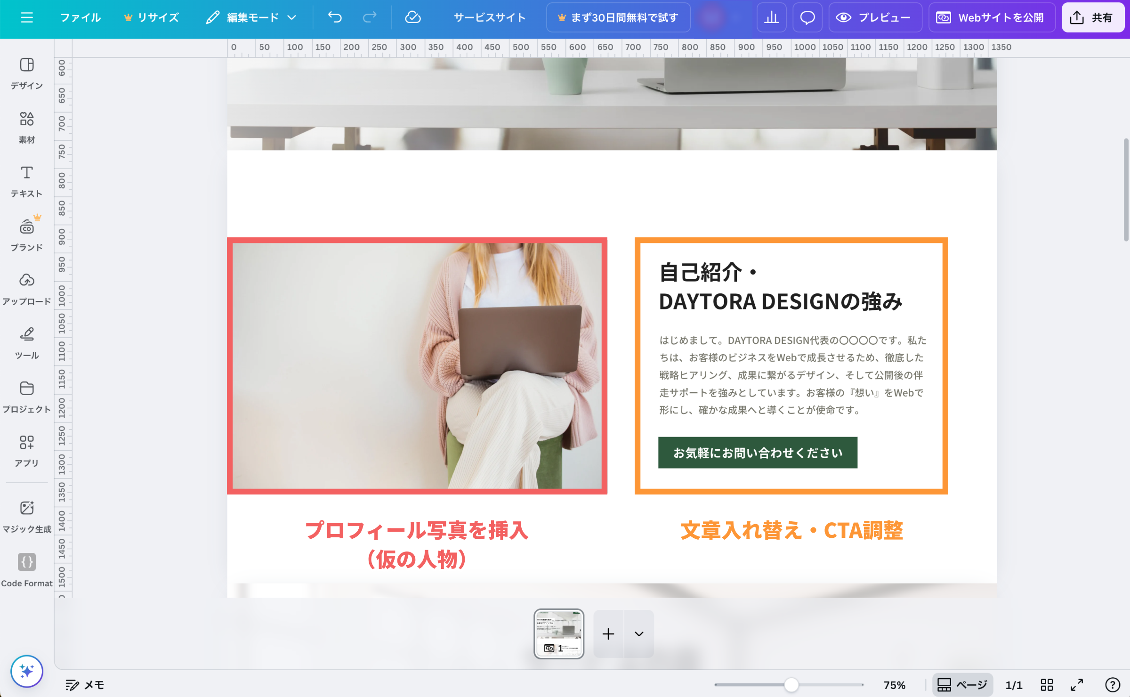Expand the 編集モード dropdown
The width and height of the screenshot is (1130, 697).
251,17
